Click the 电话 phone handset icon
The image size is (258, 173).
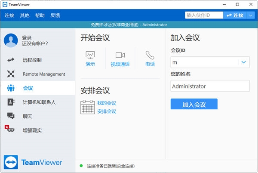pyautogui.click(x=150, y=55)
